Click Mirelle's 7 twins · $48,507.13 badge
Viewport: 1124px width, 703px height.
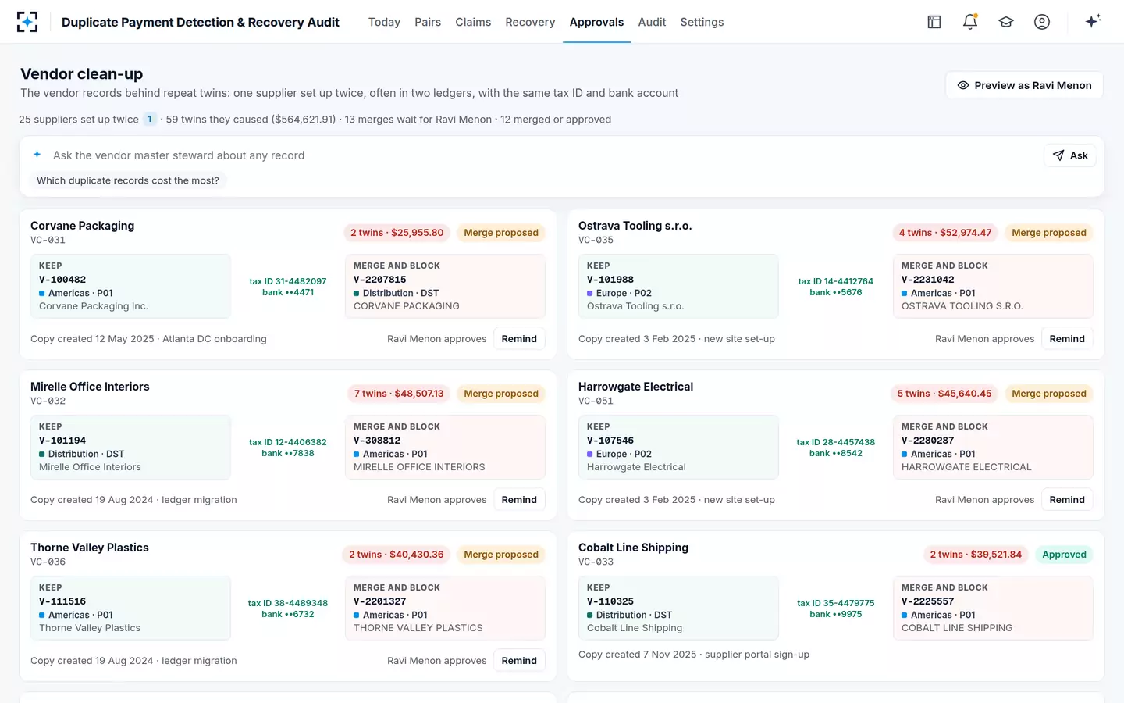(x=398, y=394)
